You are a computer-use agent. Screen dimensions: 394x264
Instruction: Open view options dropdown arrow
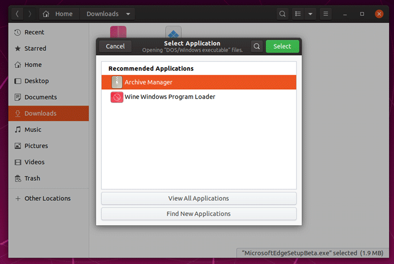click(310, 14)
